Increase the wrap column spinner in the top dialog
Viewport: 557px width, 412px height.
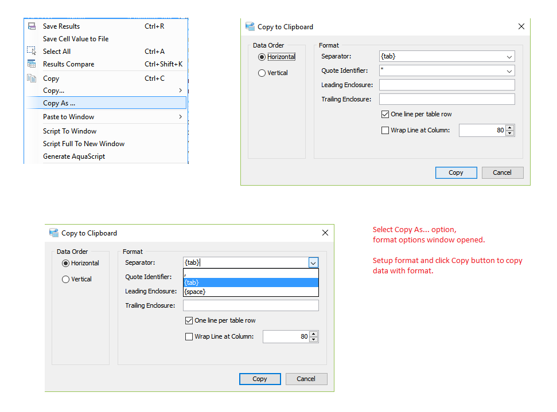click(510, 127)
